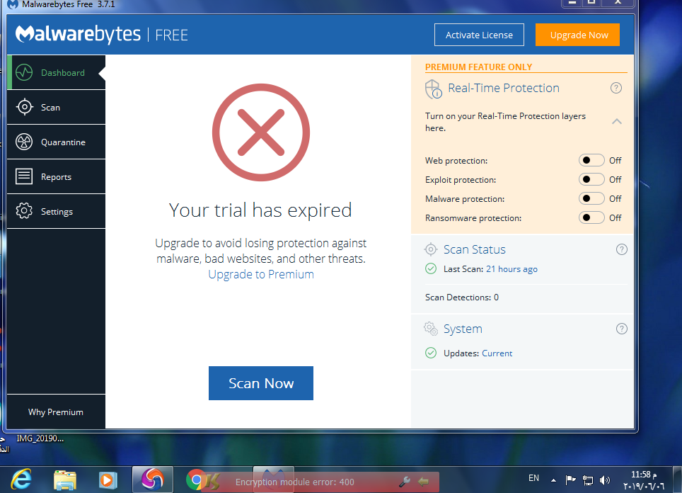Click the Updates green checkmark icon

[431, 353]
